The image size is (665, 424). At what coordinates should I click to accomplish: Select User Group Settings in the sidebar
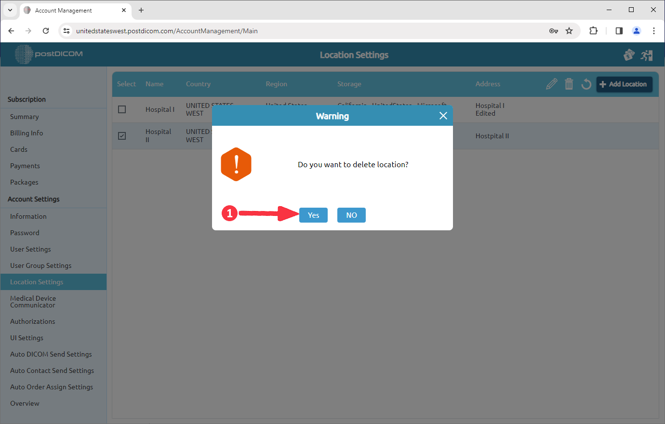[x=40, y=265]
